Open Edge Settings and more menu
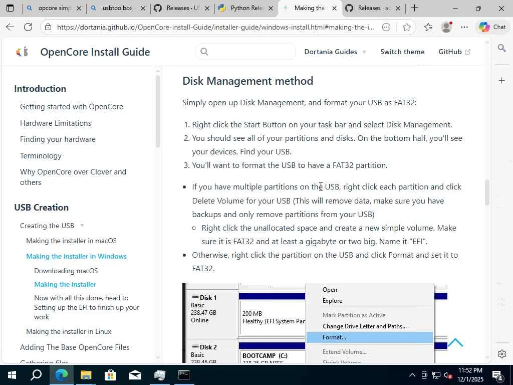The image size is (513, 385). (464, 27)
